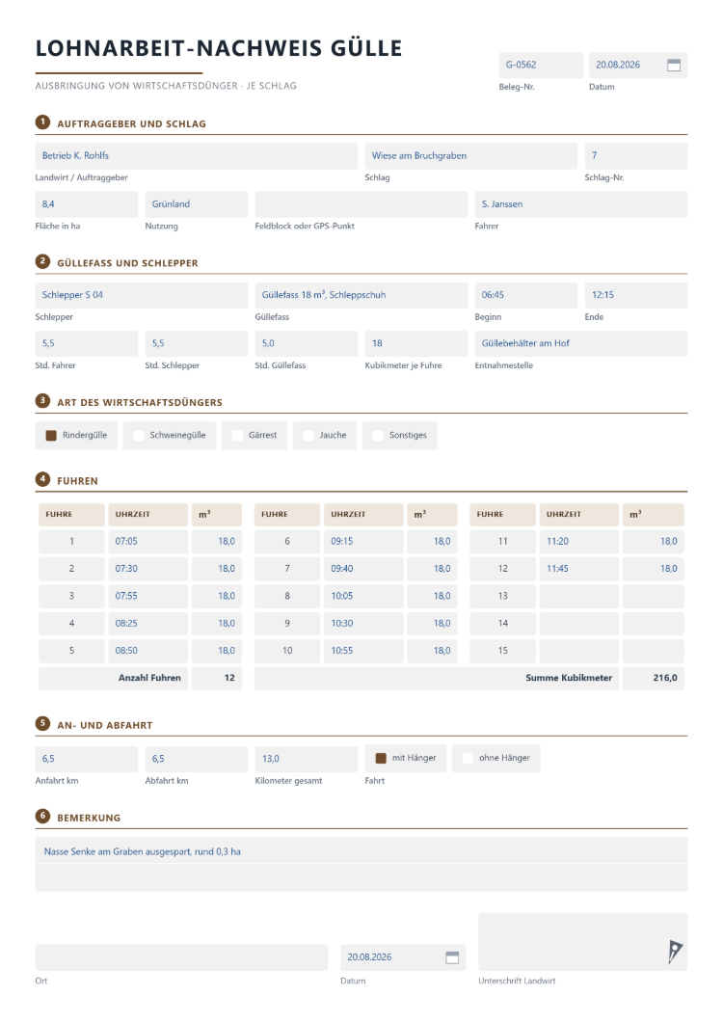
Task: Click Kilometer gesamt field 13,0
Action: [306, 760]
